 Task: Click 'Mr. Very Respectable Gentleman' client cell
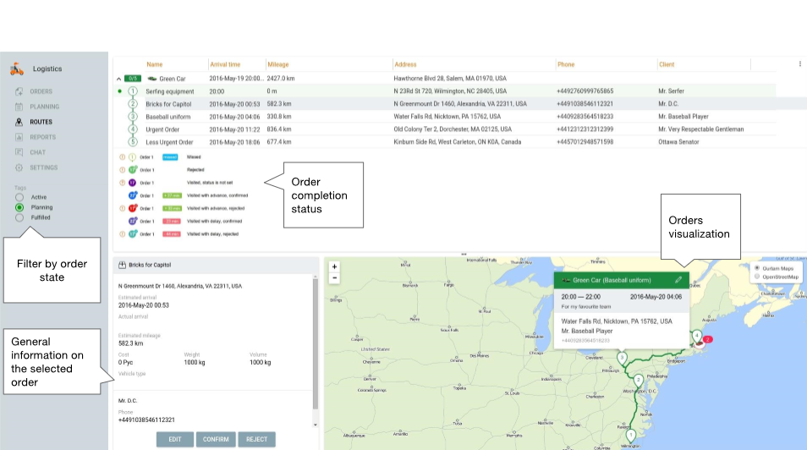pos(701,129)
